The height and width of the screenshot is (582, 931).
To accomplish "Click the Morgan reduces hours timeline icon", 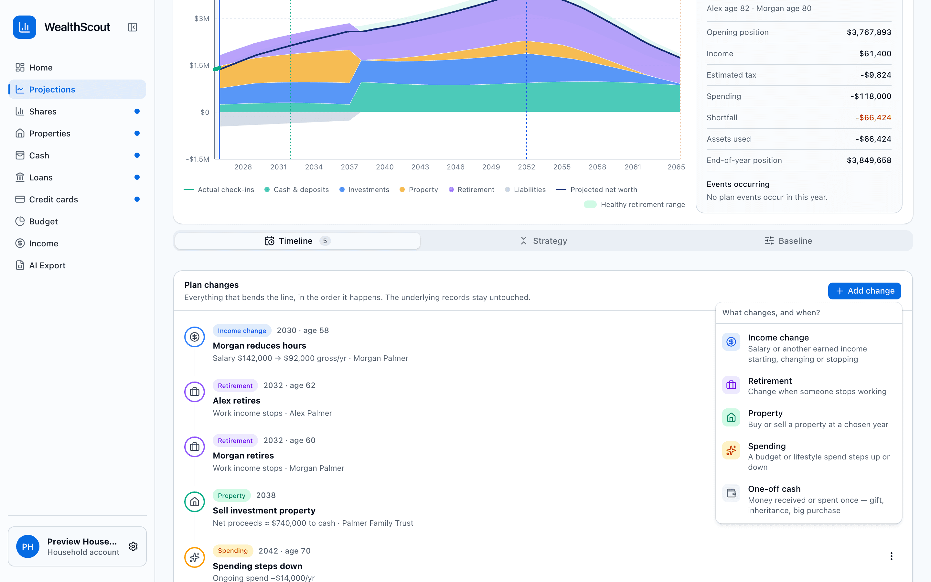I will click(x=195, y=337).
